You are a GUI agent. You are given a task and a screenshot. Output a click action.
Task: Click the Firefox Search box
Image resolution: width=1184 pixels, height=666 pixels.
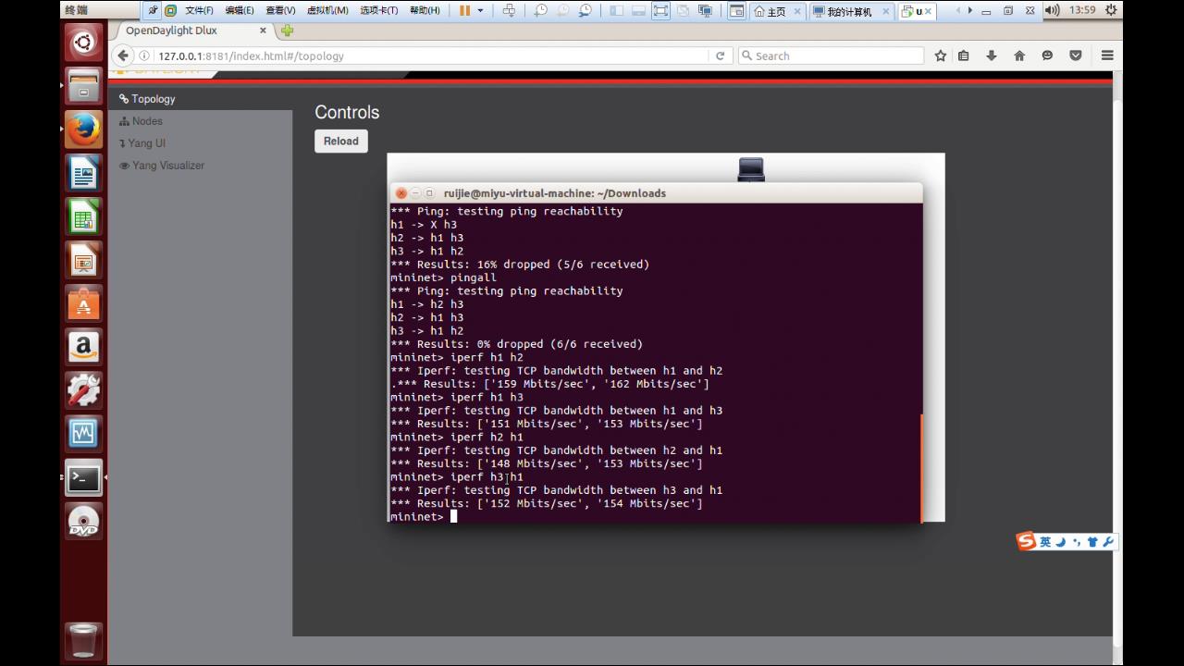(x=831, y=55)
